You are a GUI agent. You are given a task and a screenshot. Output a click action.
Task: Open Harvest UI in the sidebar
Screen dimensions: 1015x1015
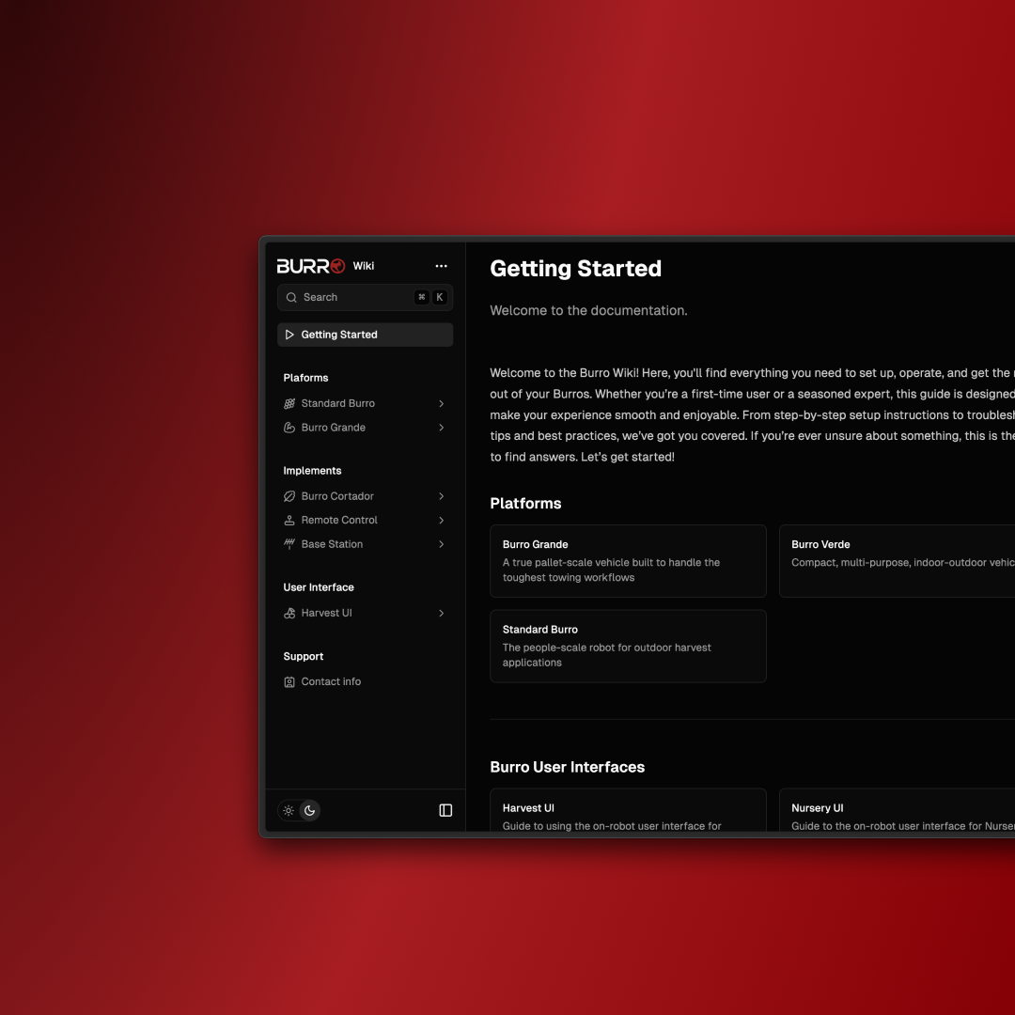click(365, 613)
